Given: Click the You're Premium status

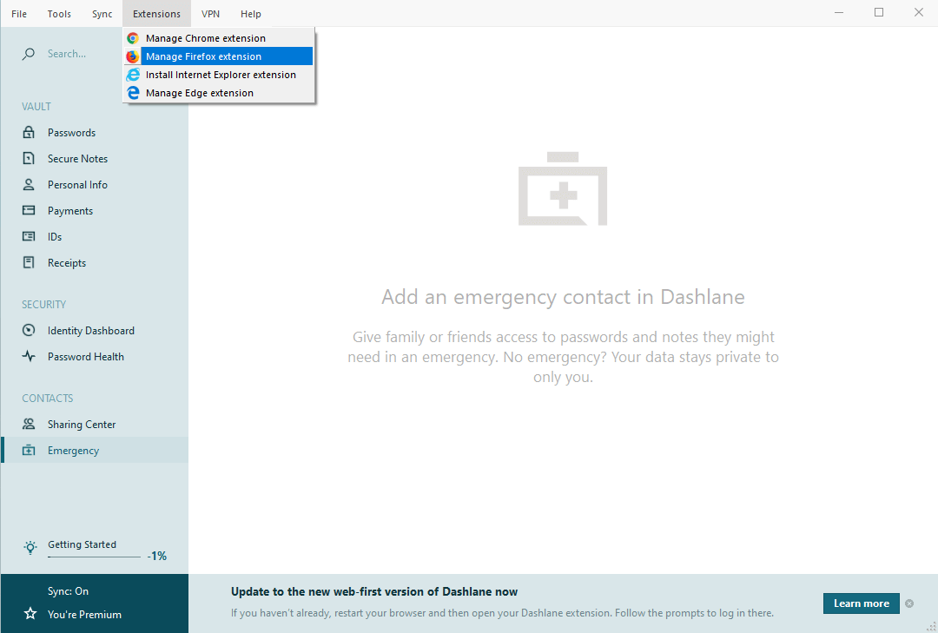Looking at the screenshot, I should point(84,615).
